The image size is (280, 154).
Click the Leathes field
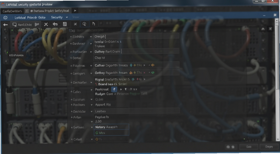point(136,111)
